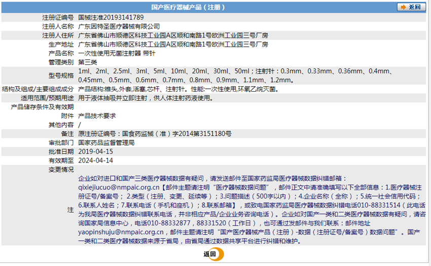Click the 返回 button in the header
This screenshot has height=266, width=431.
[x=411, y=7]
